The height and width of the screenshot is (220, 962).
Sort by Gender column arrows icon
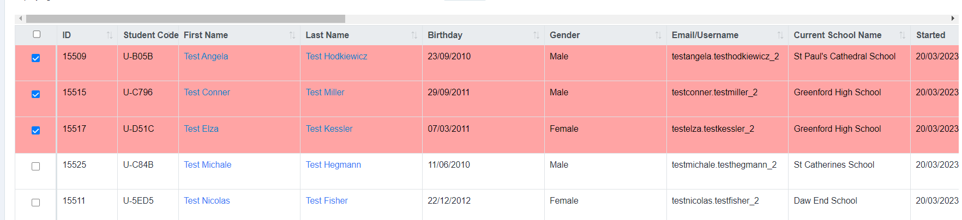[x=658, y=35]
